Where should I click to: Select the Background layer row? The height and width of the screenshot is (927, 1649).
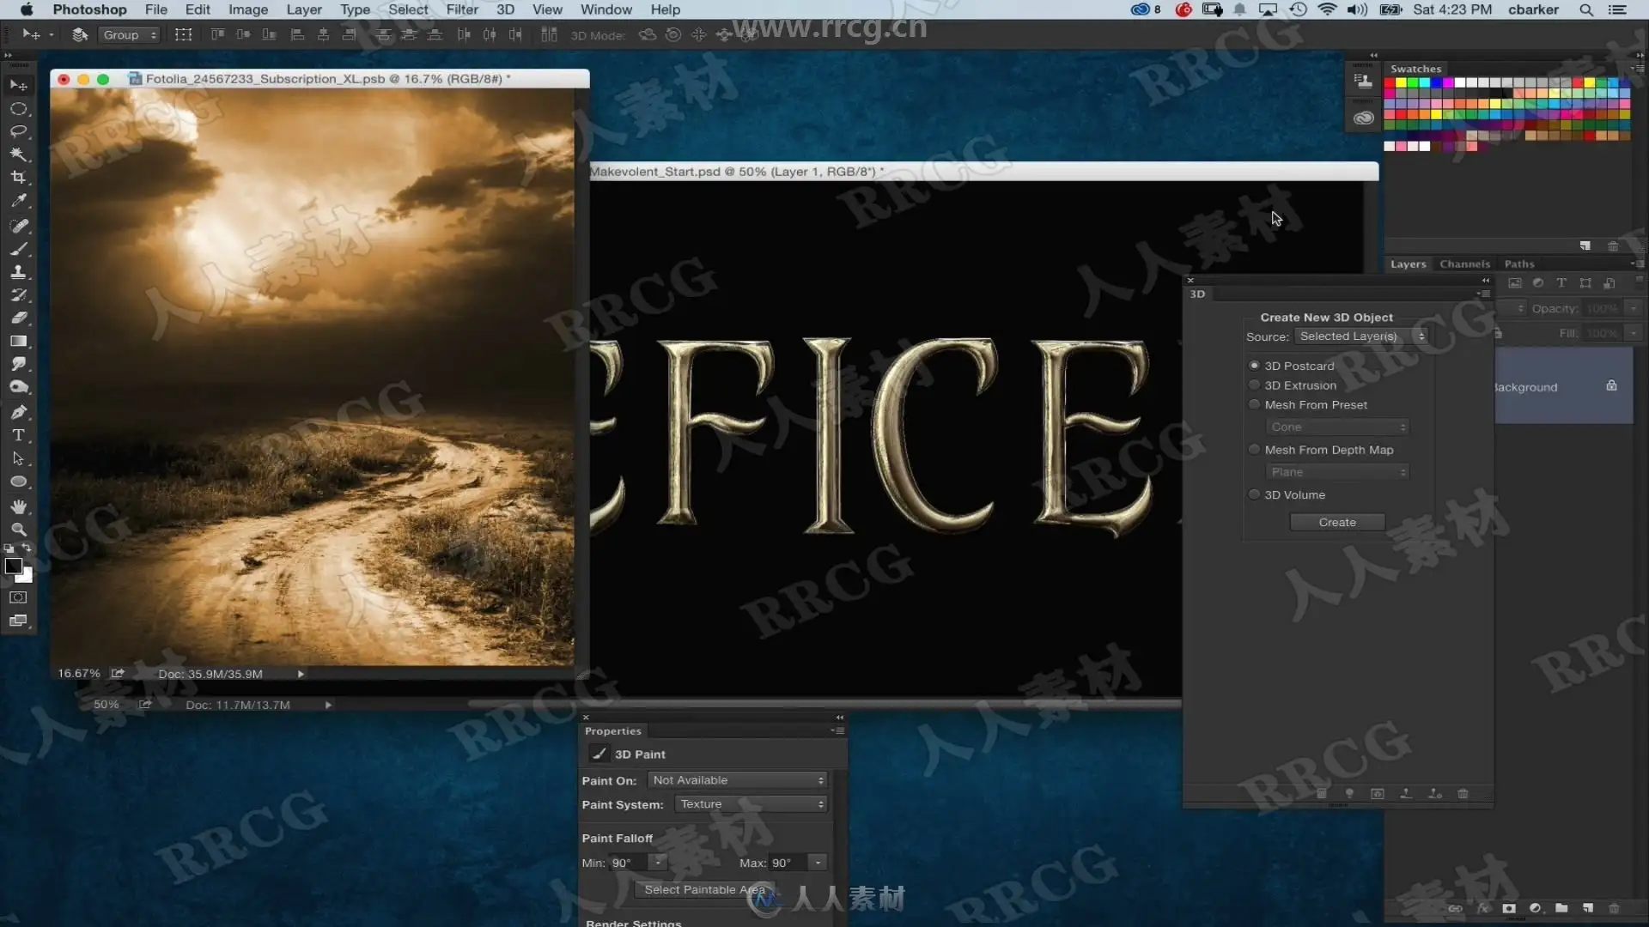1563,386
